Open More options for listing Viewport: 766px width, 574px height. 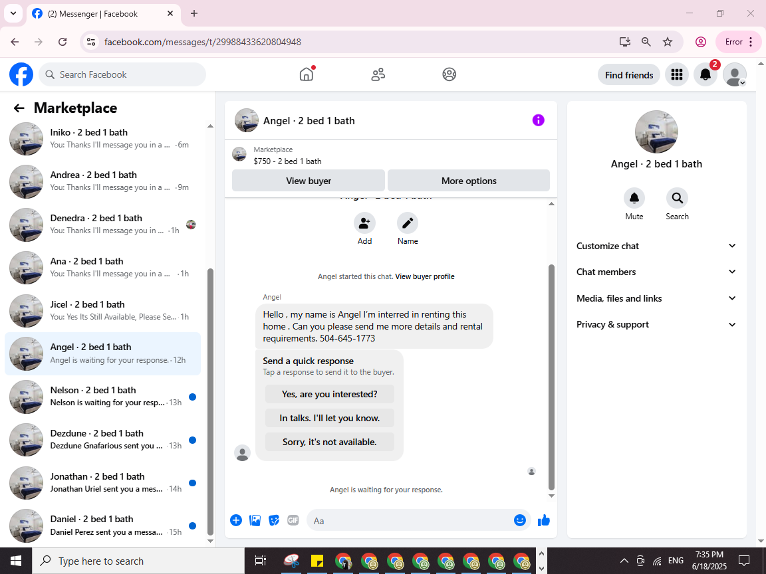click(469, 181)
